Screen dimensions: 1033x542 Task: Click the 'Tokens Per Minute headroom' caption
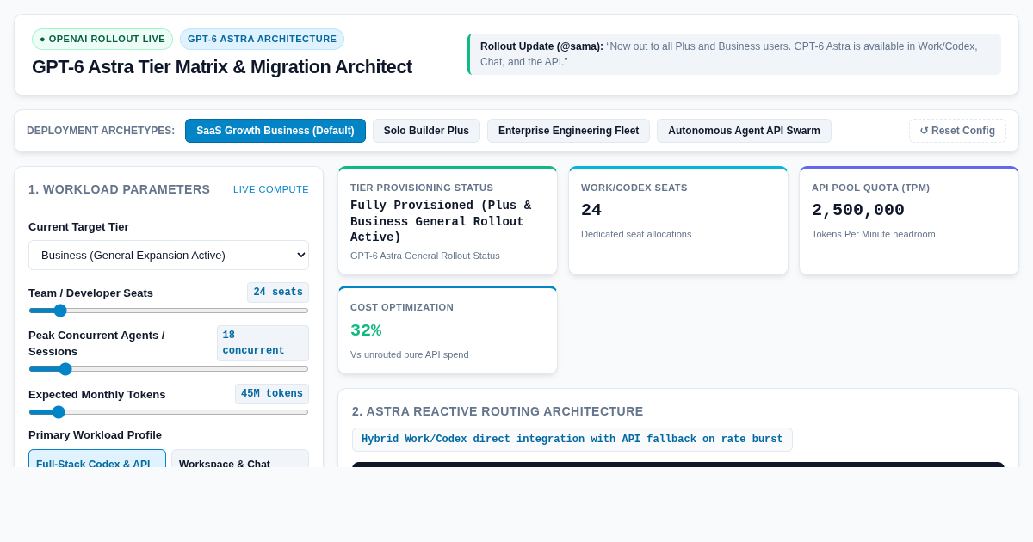874,234
